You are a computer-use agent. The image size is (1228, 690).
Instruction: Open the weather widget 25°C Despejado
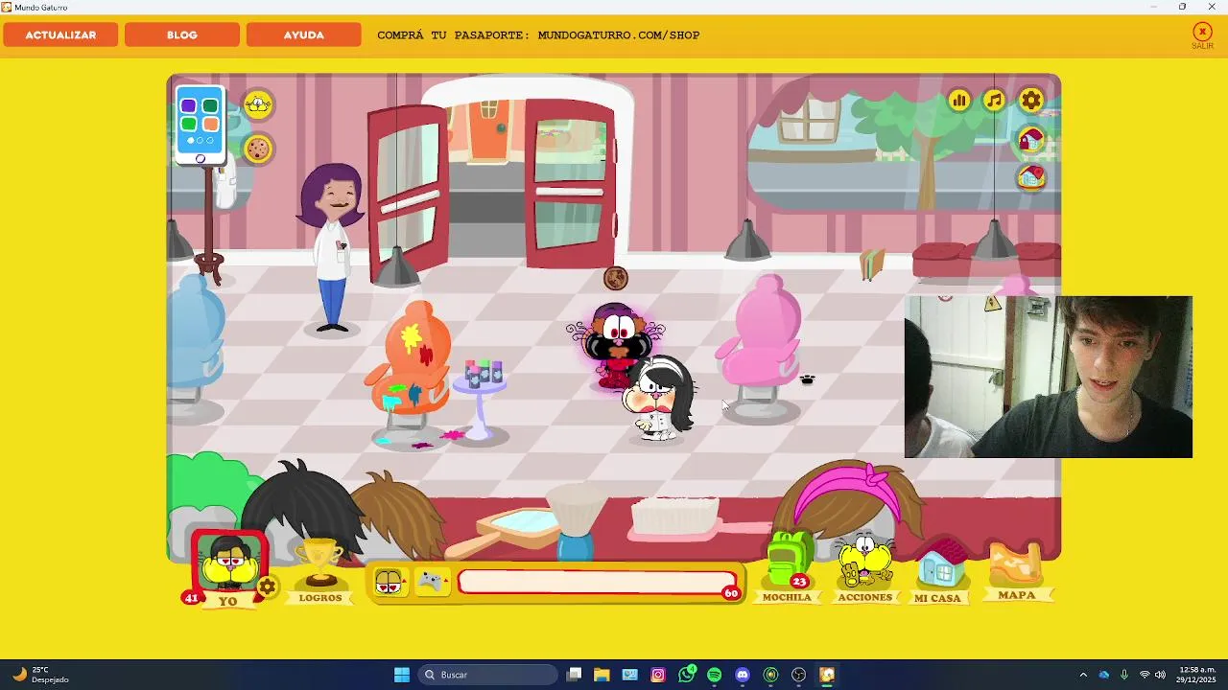click(38, 675)
